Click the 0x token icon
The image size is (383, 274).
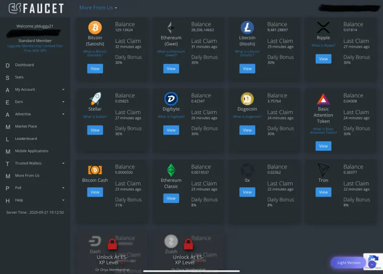247,170
